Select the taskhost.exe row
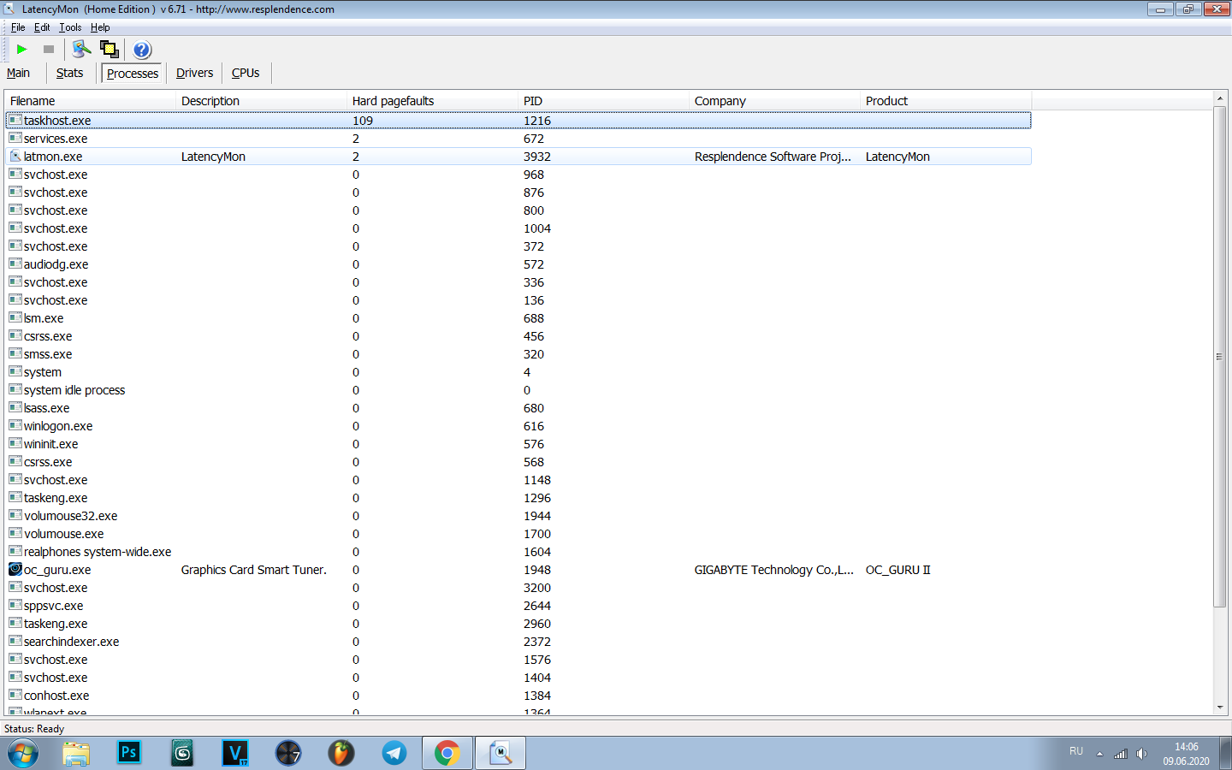 pos(518,121)
